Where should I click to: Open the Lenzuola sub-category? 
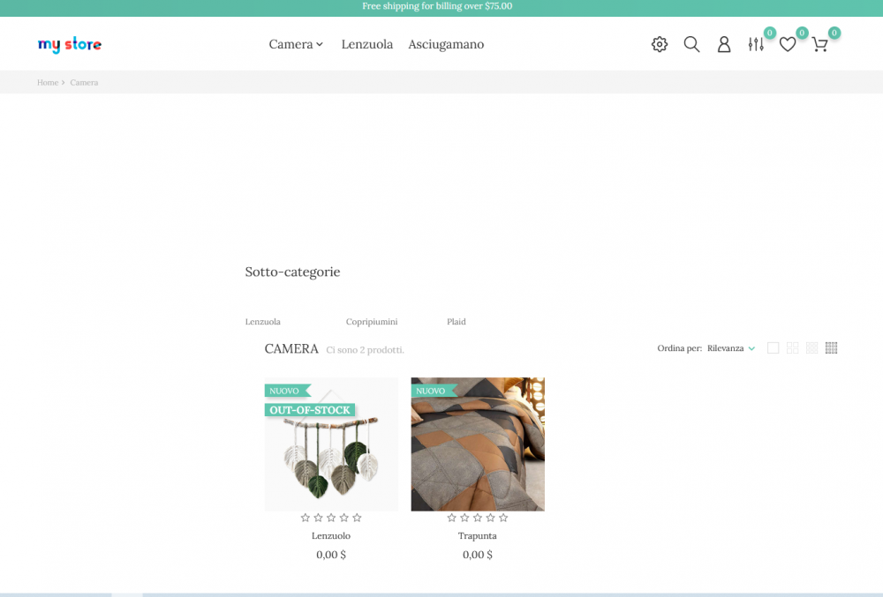tap(262, 322)
